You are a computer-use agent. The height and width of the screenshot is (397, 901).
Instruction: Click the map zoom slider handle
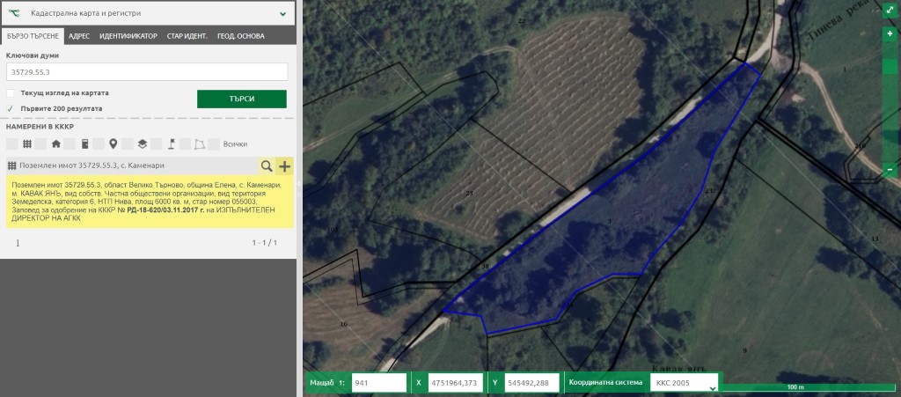coord(890,66)
